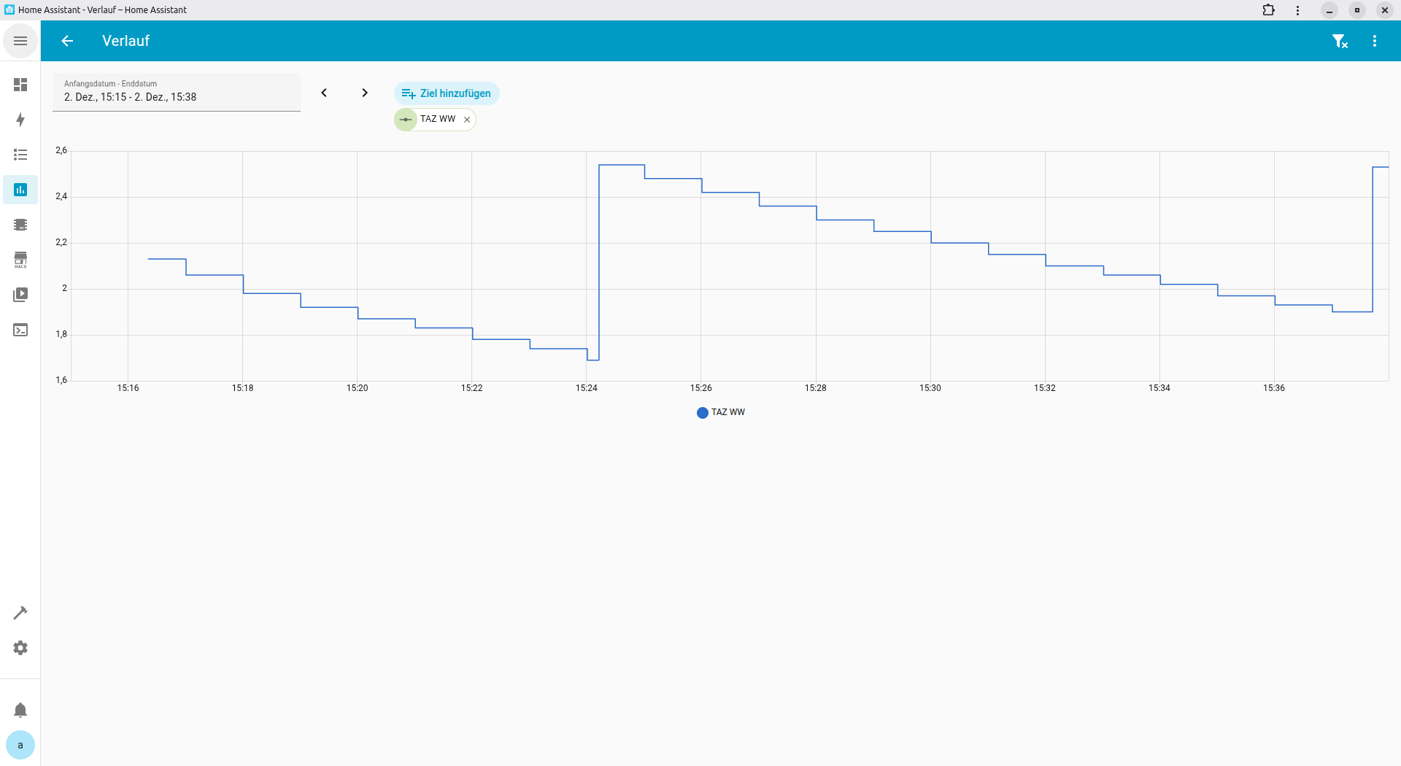Viewport: 1401px width, 766px height.
Task: Open the user profile avatar 'a'
Action: (20, 745)
